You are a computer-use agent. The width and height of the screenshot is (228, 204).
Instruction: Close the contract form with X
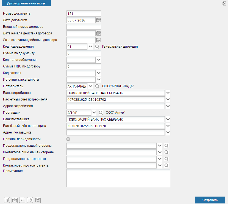224,3
